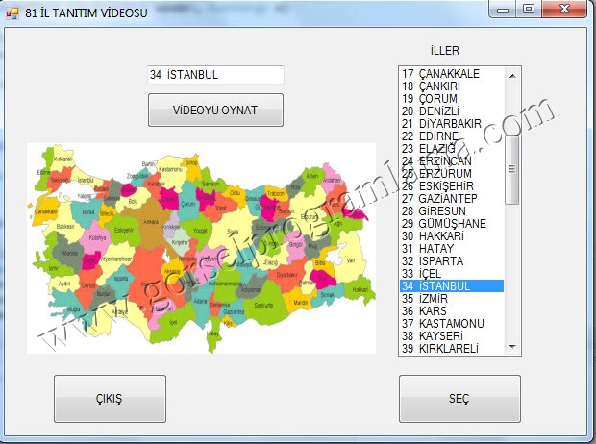
Task: Click the ÇIKIŞ button to exit
Action: tap(108, 398)
